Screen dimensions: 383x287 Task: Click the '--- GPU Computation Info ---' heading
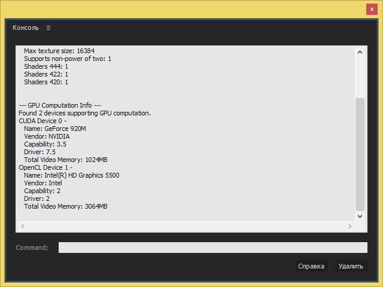[60, 105]
